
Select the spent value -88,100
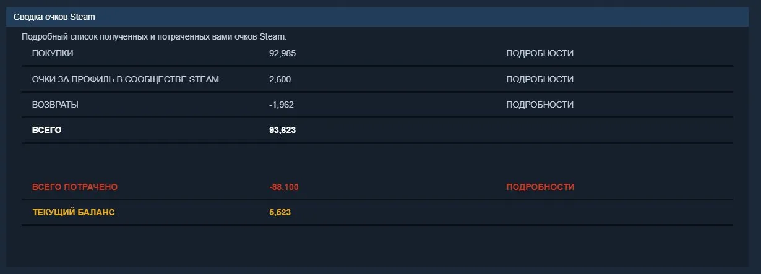coord(284,187)
